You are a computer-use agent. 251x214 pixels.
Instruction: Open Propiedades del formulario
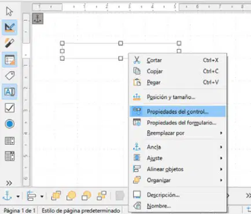tap(178, 123)
